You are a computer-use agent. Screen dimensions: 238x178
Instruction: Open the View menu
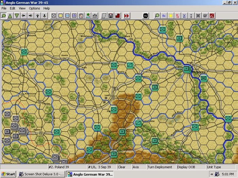click(x=22, y=8)
